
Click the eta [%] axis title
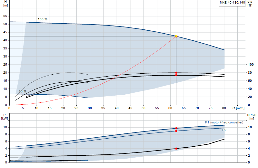pyautogui.click(x=250, y=4)
